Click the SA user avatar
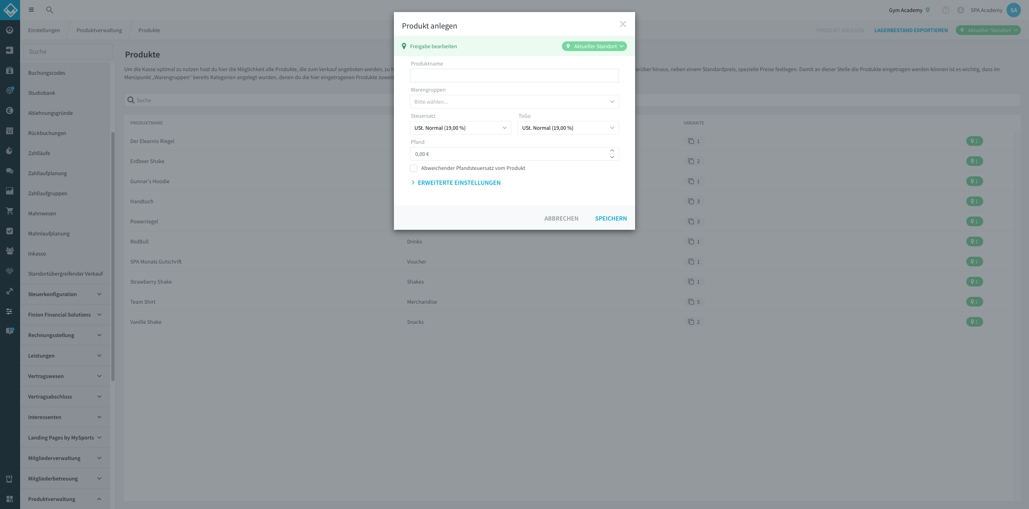The width and height of the screenshot is (1029, 509). 1014,10
